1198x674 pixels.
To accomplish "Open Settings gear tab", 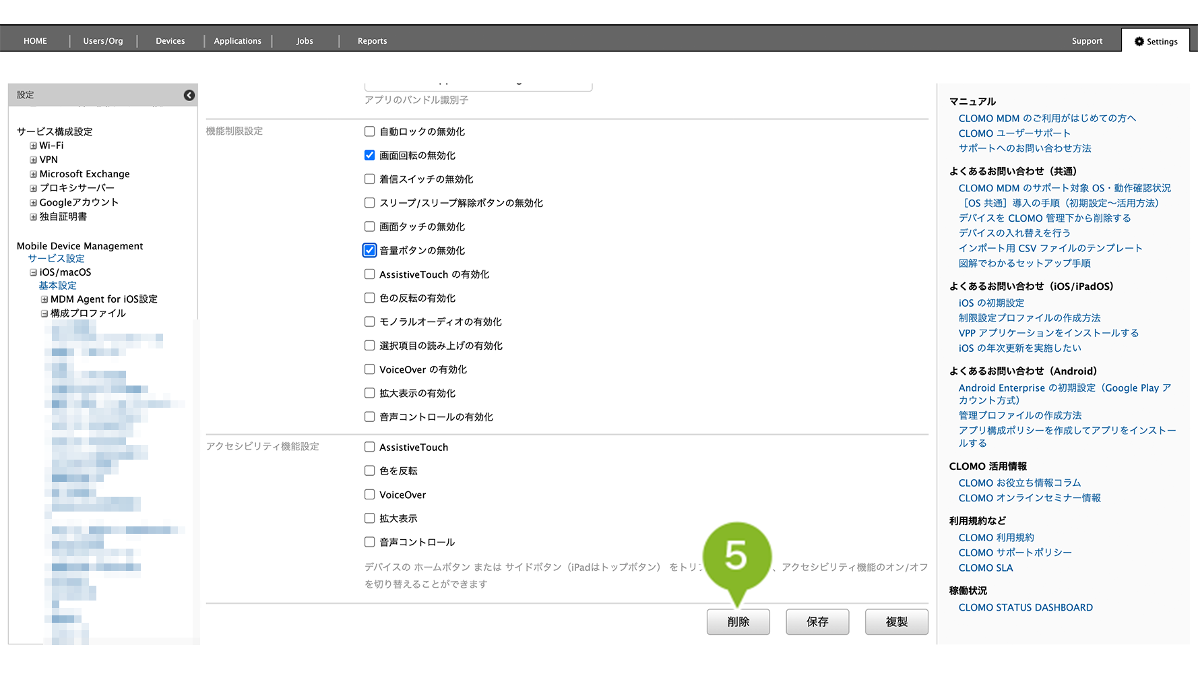I will (1156, 41).
